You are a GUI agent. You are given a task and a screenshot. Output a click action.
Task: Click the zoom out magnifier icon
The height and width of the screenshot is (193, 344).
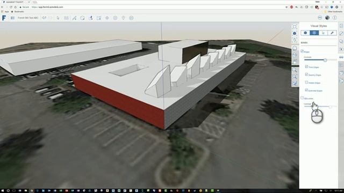tap(295, 77)
